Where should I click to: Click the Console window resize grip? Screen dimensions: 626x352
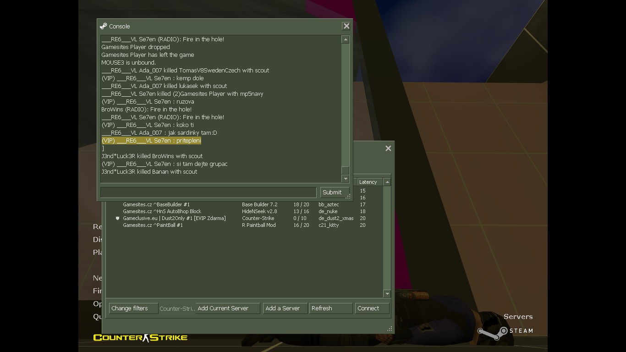(348, 197)
